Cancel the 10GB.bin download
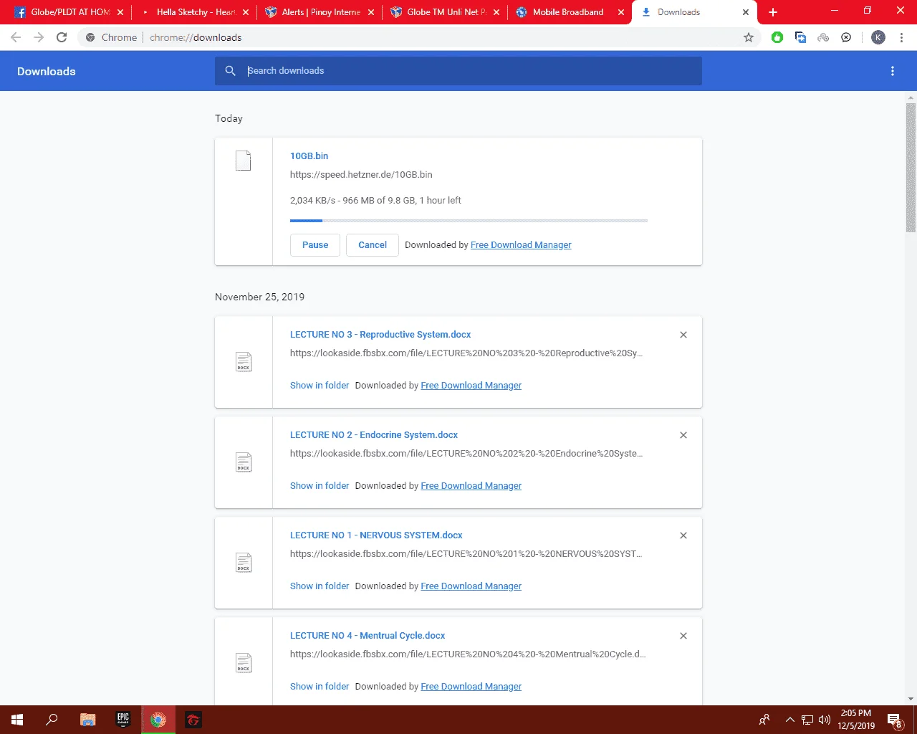This screenshot has height=734, width=917. point(373,245)
